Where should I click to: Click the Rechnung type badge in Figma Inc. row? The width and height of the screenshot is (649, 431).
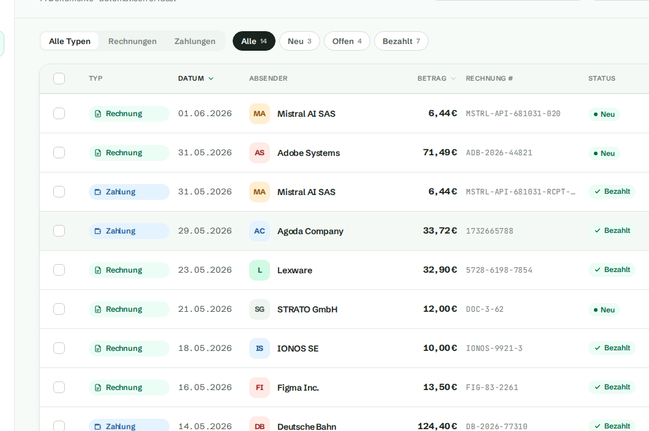129,388
